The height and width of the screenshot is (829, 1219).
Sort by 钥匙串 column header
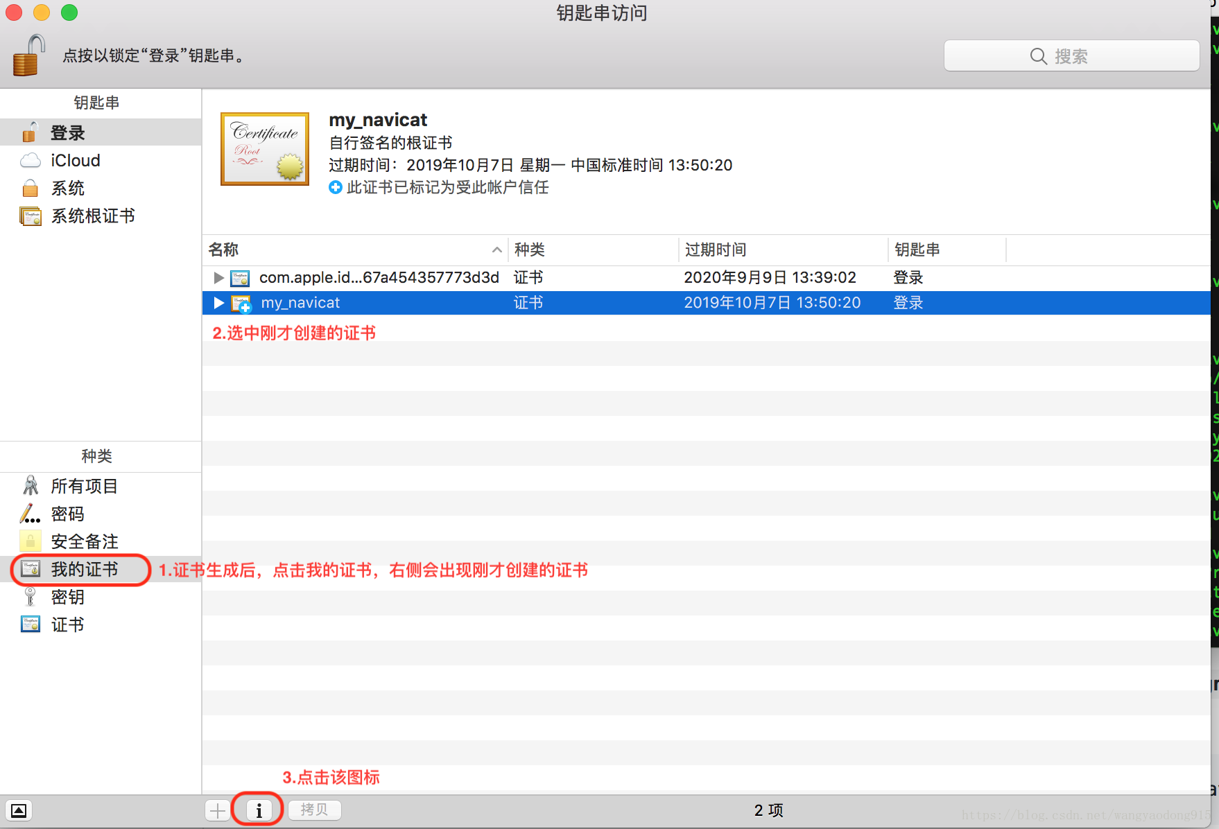click(x=947, y=250)
